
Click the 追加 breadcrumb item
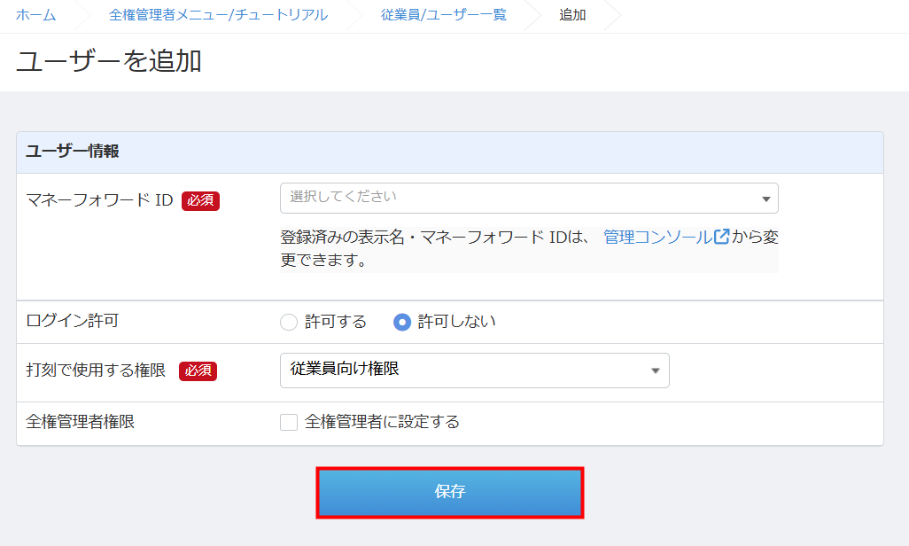coord(572,15)
